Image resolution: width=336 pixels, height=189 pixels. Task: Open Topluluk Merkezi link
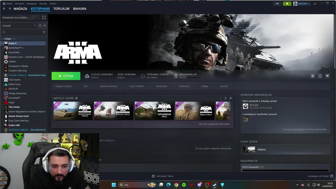(x=109, y=86)
